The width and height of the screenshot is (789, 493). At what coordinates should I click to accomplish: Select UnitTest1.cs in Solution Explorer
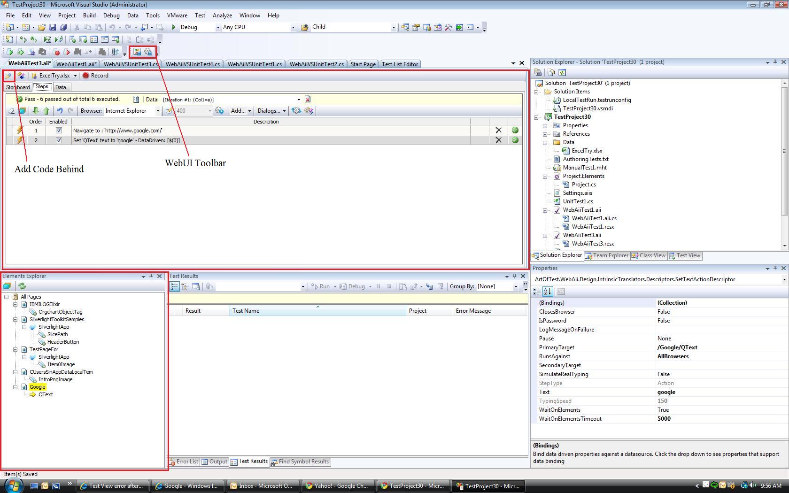pos(578,201)
